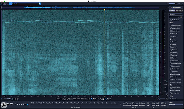Image resolution: width=184 pixels, height=109 pixels.
Task: Open the De-crackle module
Action: (x=174, y=42)
